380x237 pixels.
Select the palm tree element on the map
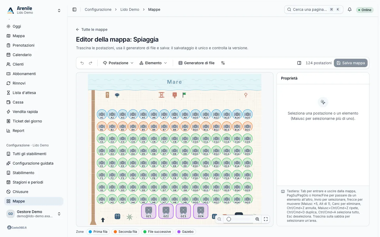coord(129,217)
